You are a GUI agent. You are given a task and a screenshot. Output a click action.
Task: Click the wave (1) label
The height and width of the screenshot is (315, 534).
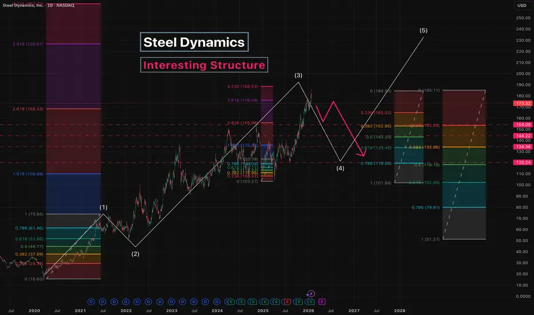pos(104,207)
